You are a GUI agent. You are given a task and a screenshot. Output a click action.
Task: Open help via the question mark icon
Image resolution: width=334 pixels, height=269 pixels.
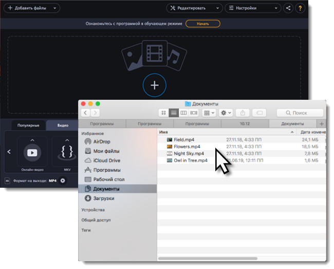[300, 8]
